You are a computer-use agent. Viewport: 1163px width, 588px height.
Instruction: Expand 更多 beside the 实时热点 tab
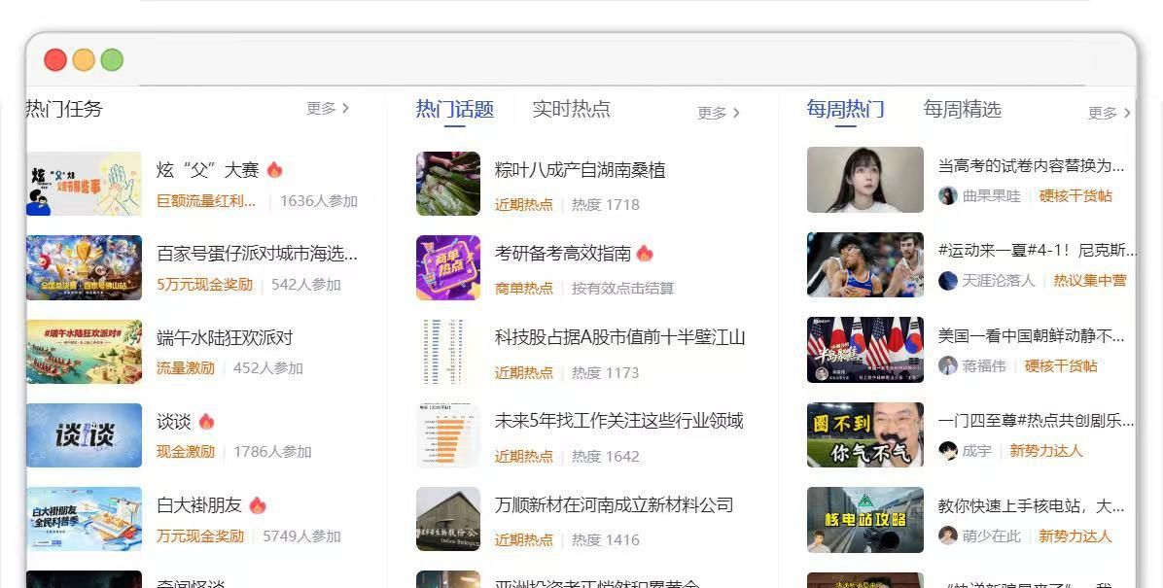tap(718, 113)
